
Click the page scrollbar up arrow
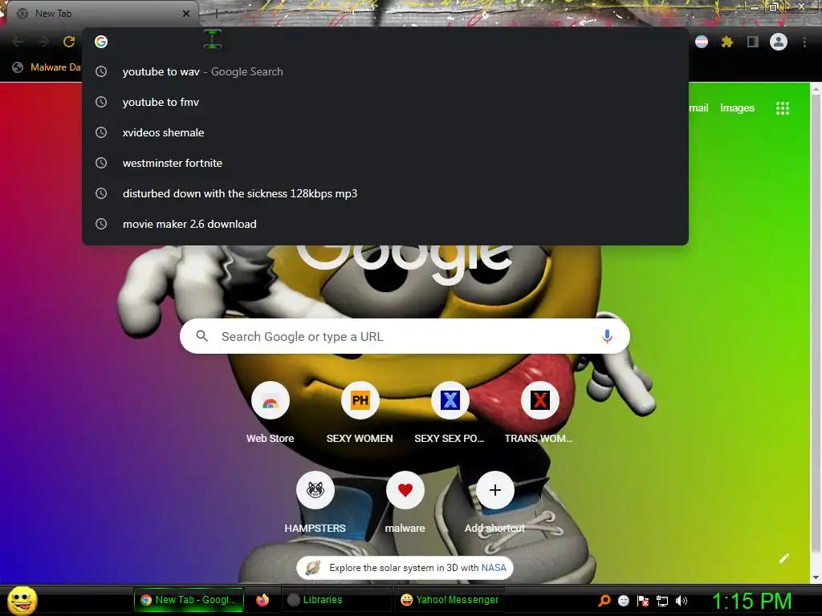pyautogui.click(x=816, y=89)
